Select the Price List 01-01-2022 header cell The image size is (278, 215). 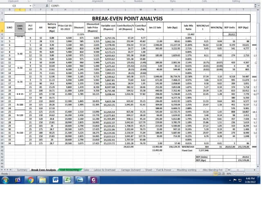[x=65, y=27]
